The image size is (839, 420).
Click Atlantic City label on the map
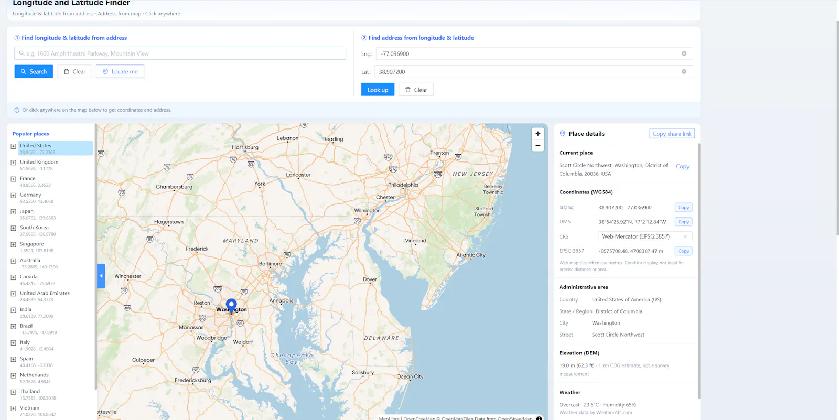pyautogui.click(x=471, y=255)
